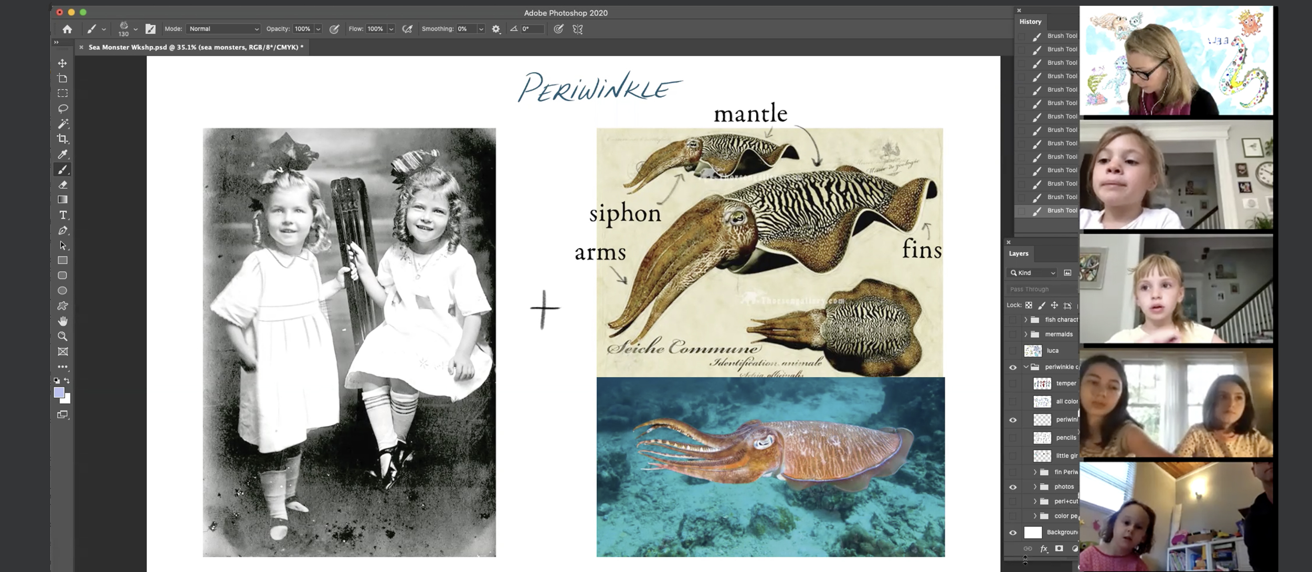
Task: Select the Move tool
Action: tap(62, 63)
